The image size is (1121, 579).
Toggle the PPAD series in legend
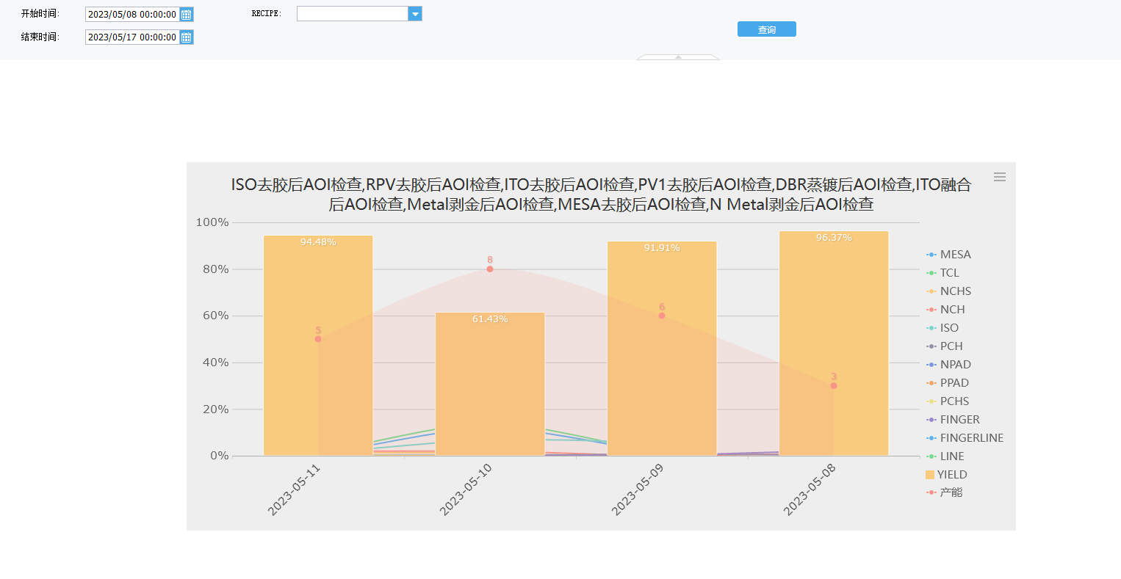coord(948,383)
